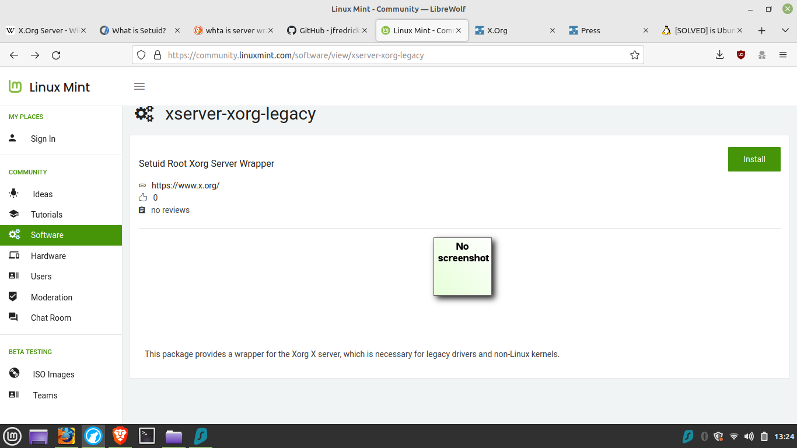Open a new browser tab
This screenshot has width=797, height=448.
pyautogui.click(x=761, y=30)
